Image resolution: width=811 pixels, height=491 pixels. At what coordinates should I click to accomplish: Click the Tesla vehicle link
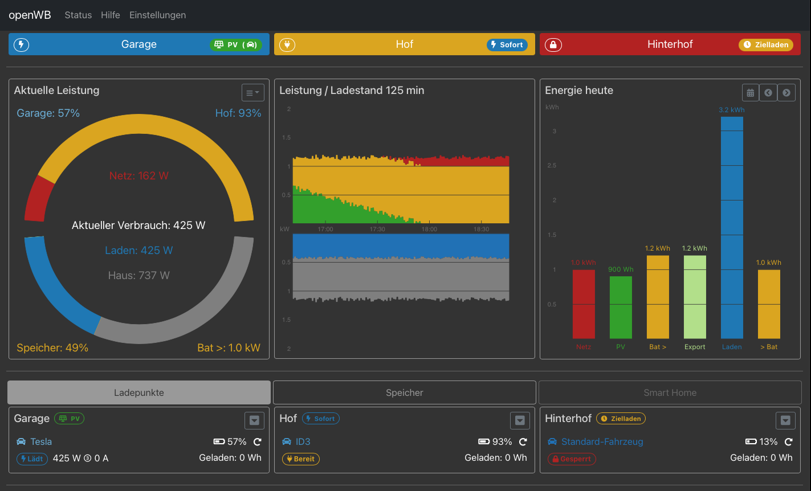(41, 441)
